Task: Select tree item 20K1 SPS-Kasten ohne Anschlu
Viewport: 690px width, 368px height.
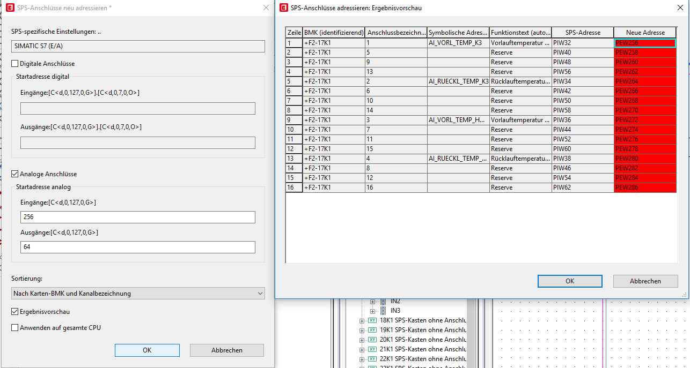Action: 423,340
